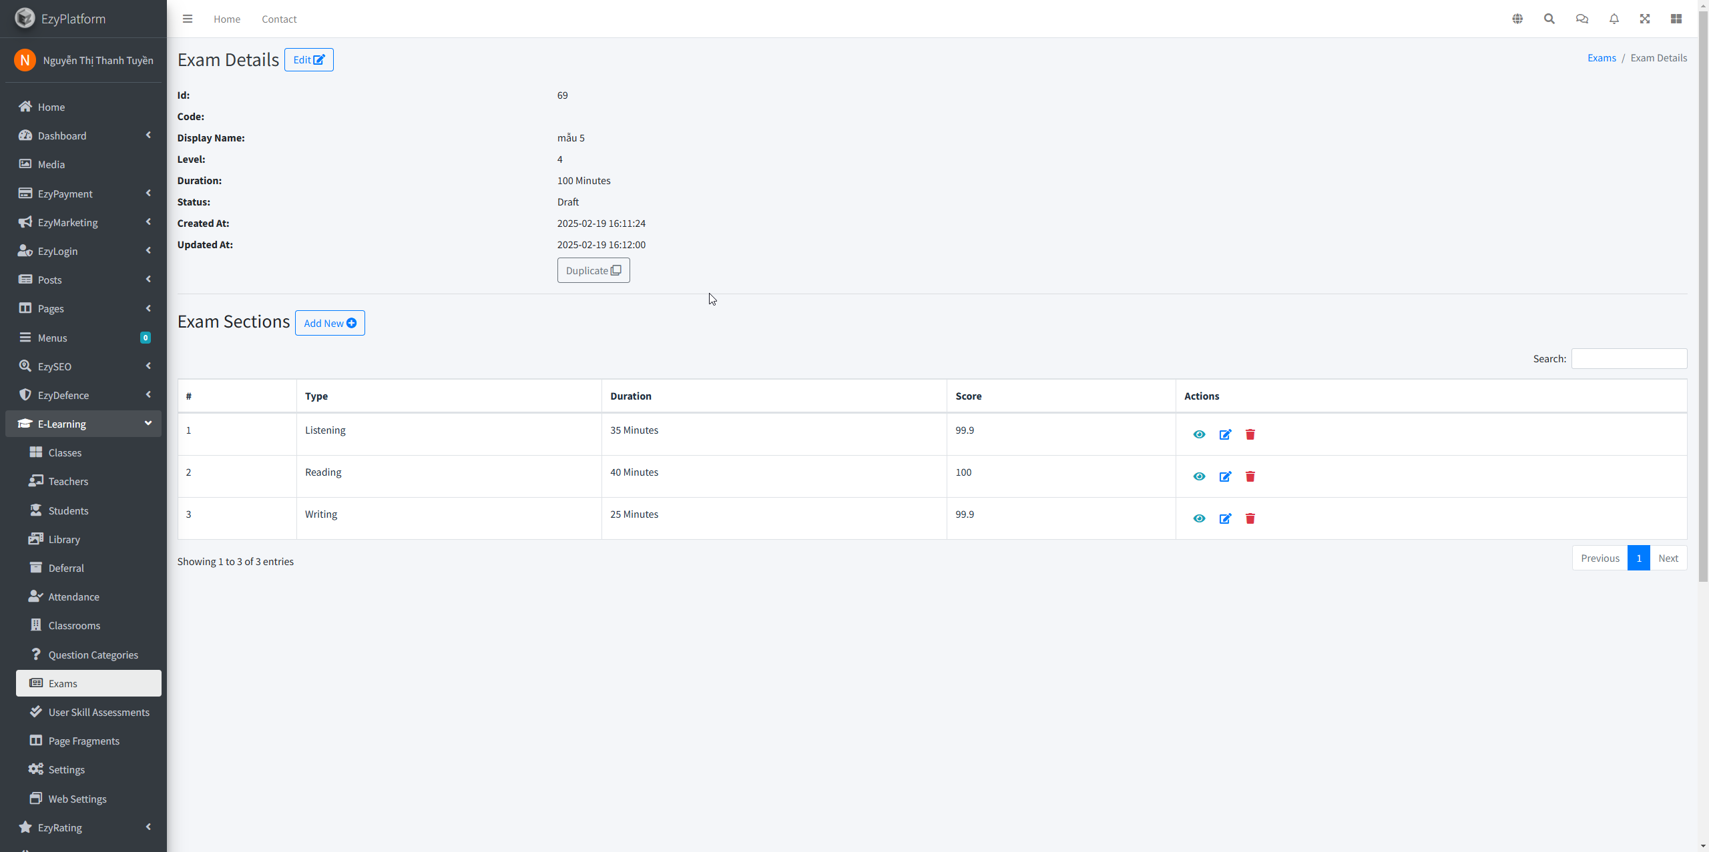
Task: Toggle fullscreen with the expand icon
Action: point(1645,19)
